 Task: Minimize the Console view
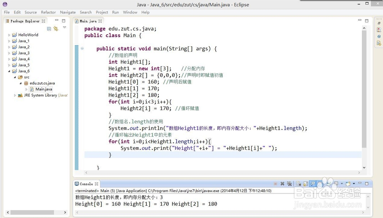click(x=360, y=183)
